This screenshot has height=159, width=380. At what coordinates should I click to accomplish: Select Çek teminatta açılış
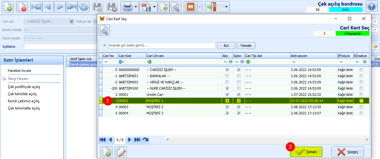point(24,108)
